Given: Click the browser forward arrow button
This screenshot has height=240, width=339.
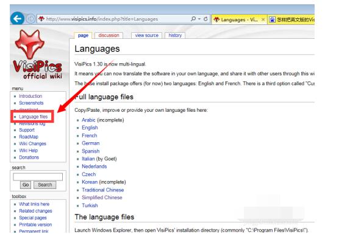Looking at the screenshot, I should pyautogui.click(x=30, y=19).
